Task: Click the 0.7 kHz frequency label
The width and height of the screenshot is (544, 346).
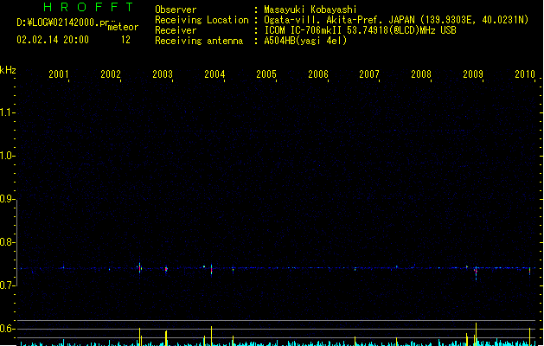Action: [7, 285]
